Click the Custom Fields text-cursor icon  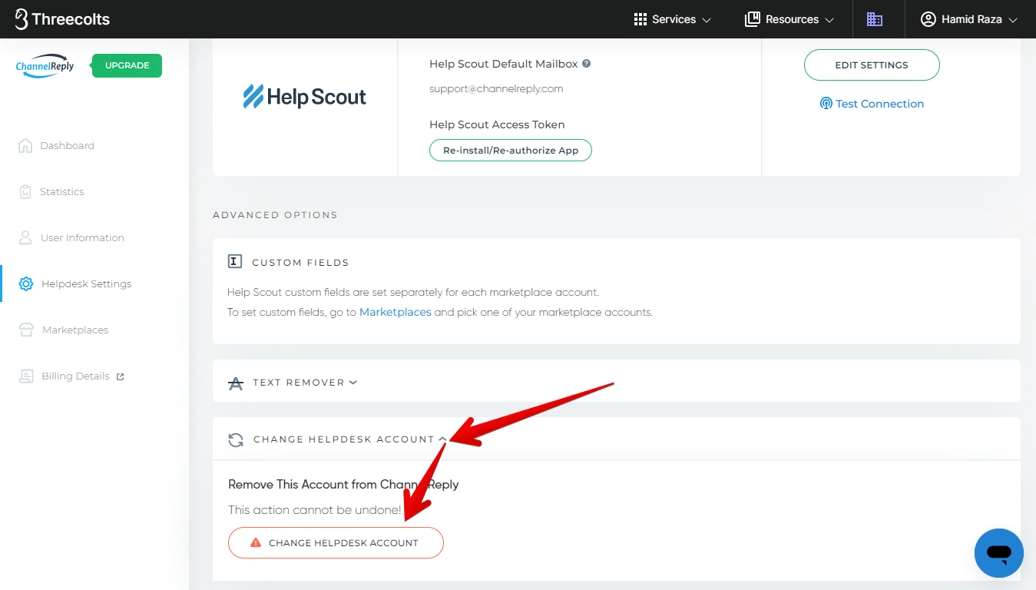235,262
